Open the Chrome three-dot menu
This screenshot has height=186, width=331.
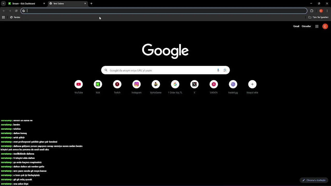click(x=327, y=11)
